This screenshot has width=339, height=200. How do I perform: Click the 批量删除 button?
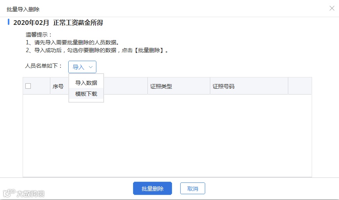tap(153, 189)
